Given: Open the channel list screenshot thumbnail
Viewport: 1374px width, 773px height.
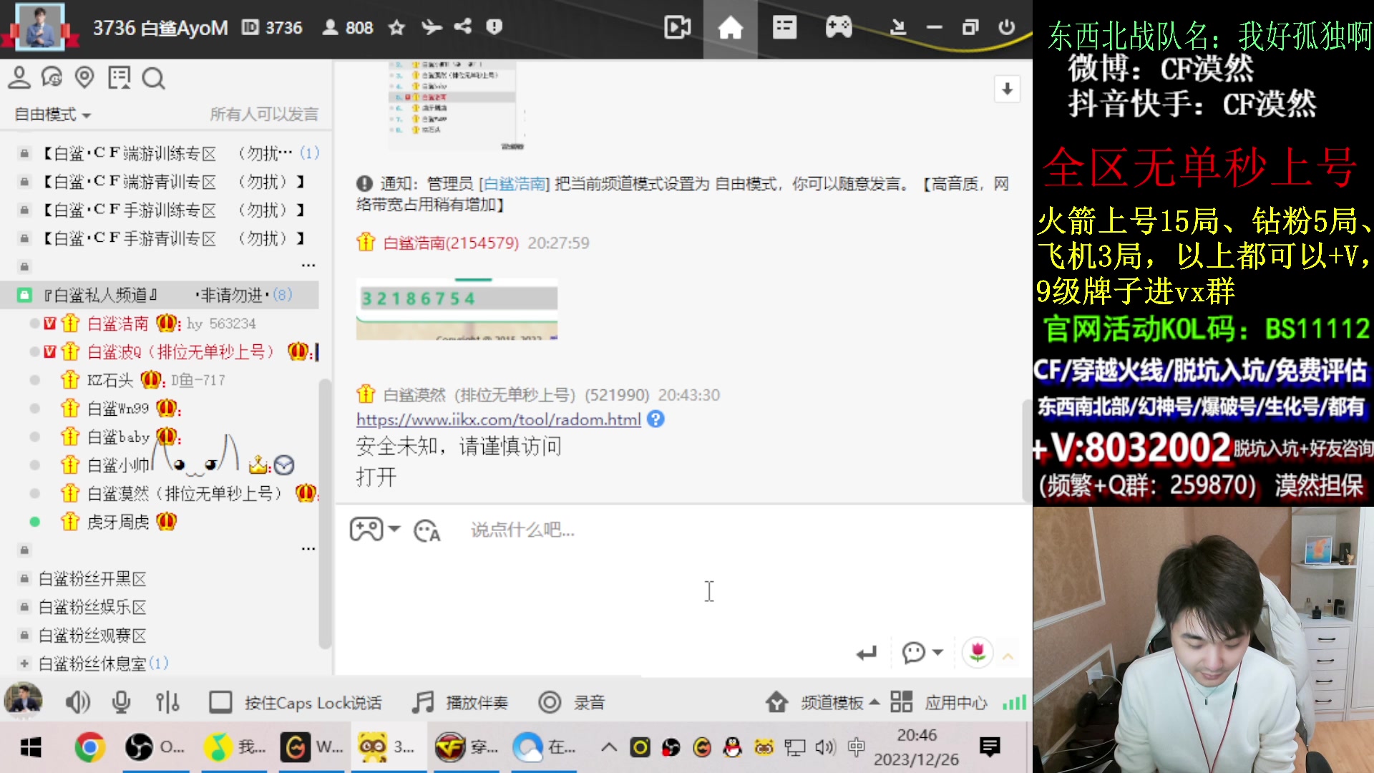Looking at the screenshot, I should (x=457, y=104).
